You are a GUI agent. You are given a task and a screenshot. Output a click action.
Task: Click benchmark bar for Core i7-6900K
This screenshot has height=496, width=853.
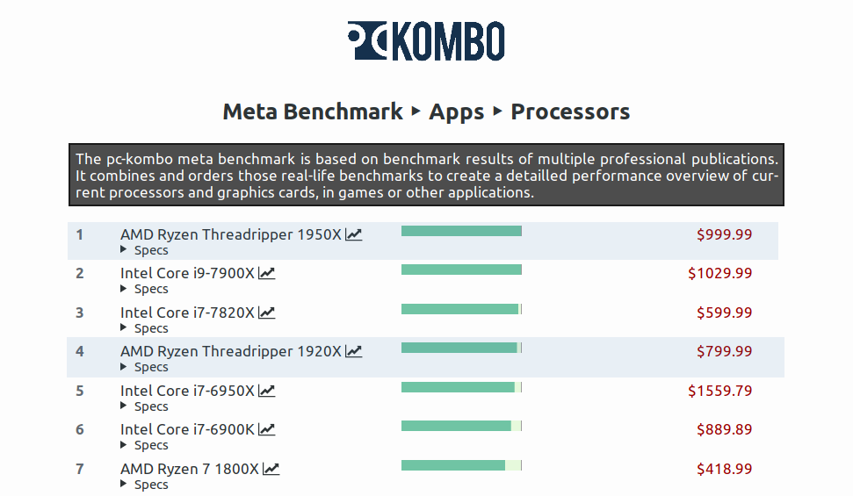pos(462,426)
